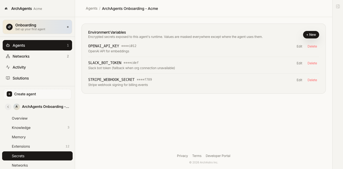The height and width of the screenshot is (169, 343).
Task: Select the Secrets page
Action: [x=37, y=156]
